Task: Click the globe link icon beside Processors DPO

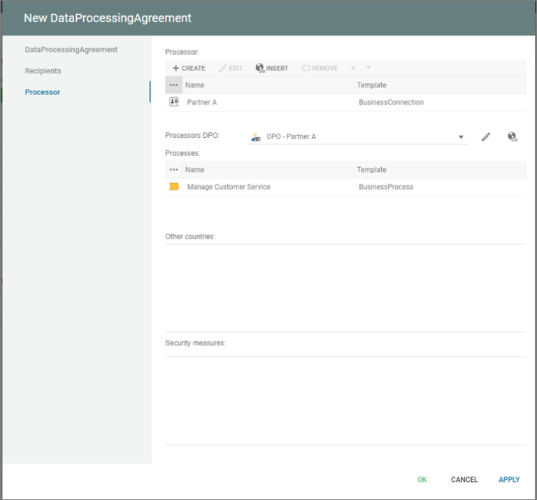Action: [x=512, y=137]
